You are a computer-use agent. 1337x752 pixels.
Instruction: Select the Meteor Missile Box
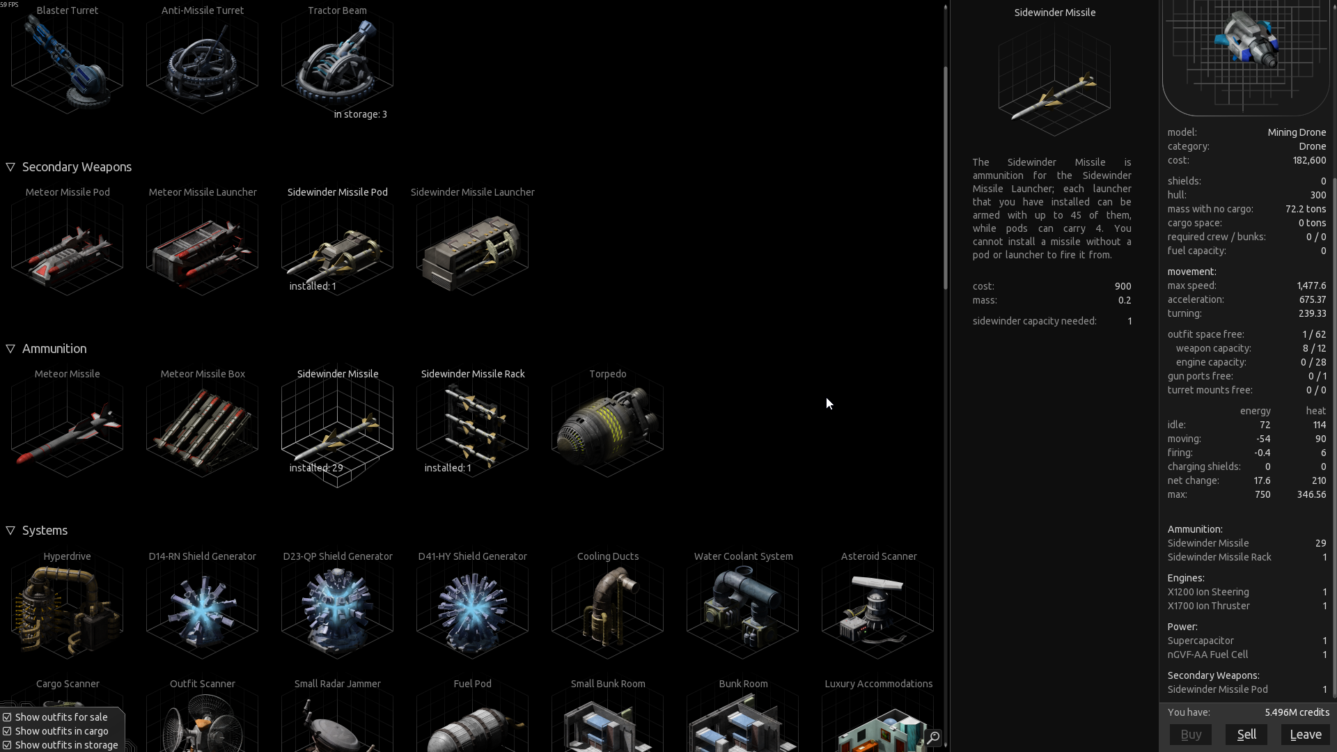point(203,423)
